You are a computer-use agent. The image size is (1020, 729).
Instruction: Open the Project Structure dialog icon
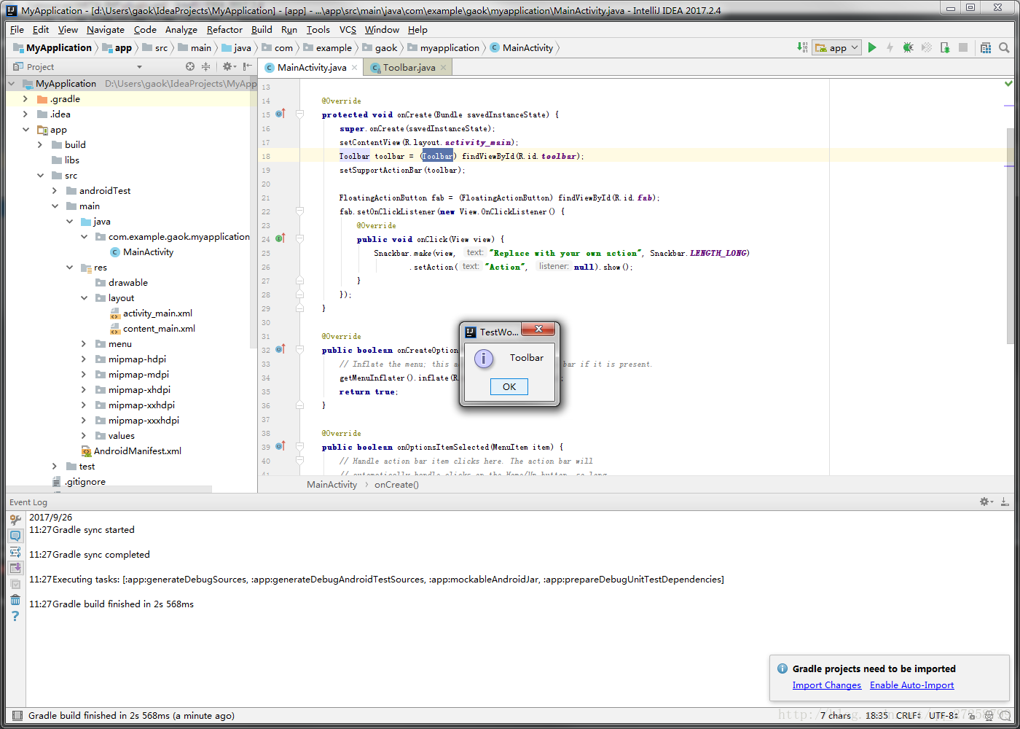[x=986, y=47]
